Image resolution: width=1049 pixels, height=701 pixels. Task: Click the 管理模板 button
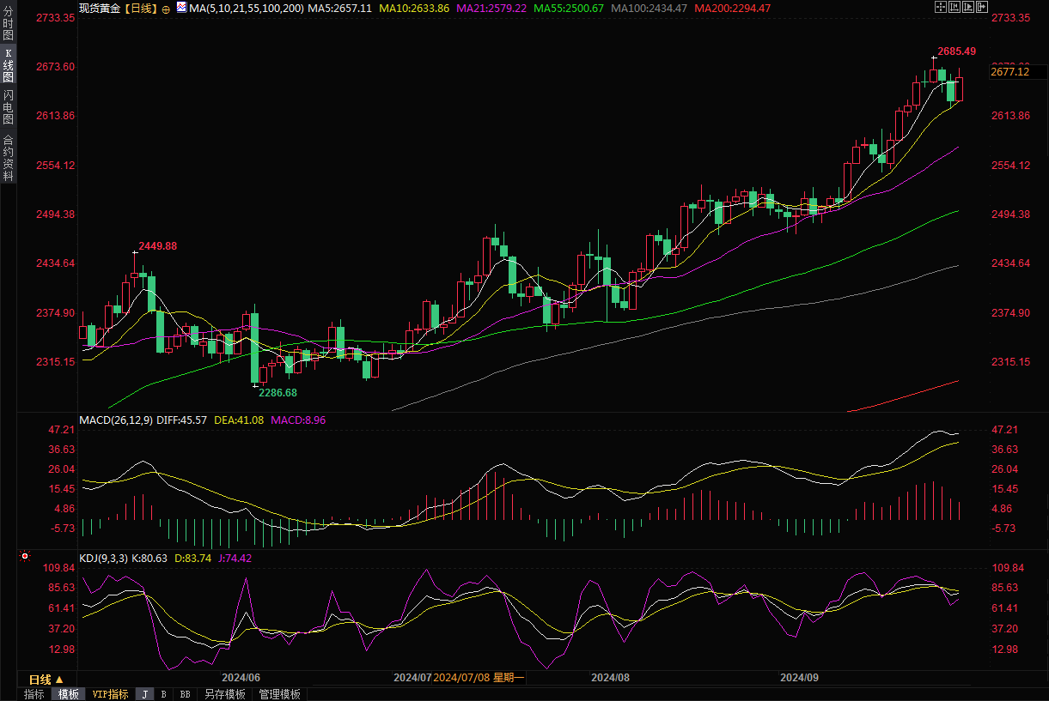click(x=279, y=694)
